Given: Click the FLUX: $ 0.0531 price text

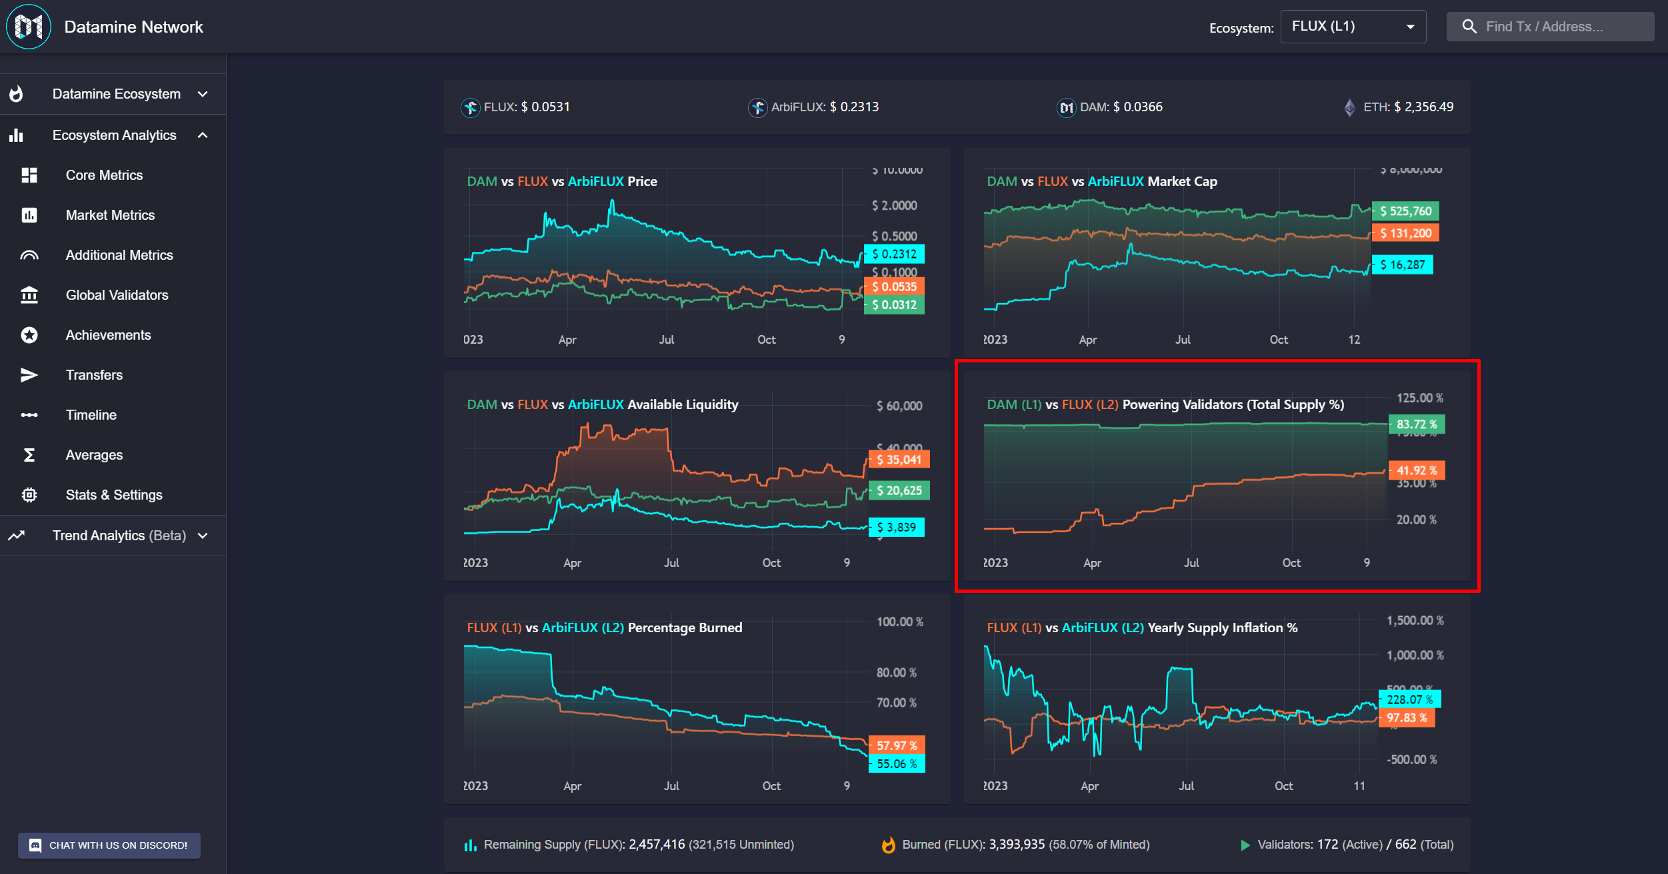Looking at the screenshot, I should (527, 107).
